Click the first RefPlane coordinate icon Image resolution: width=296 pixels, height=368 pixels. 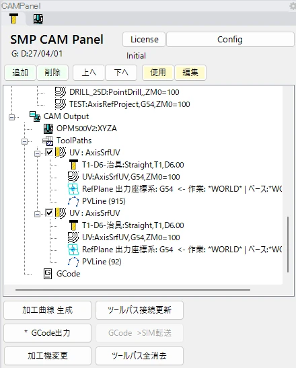click(x=73, y=189)
